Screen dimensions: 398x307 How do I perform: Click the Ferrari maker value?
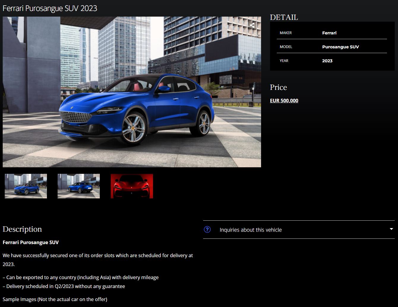(x=329, y=33)
